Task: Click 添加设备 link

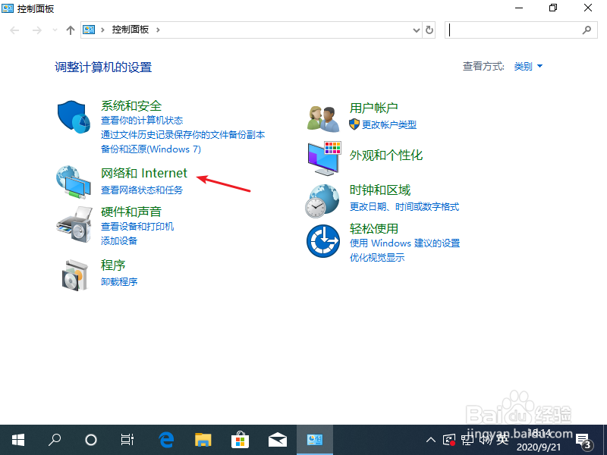Action: point(119,241)
